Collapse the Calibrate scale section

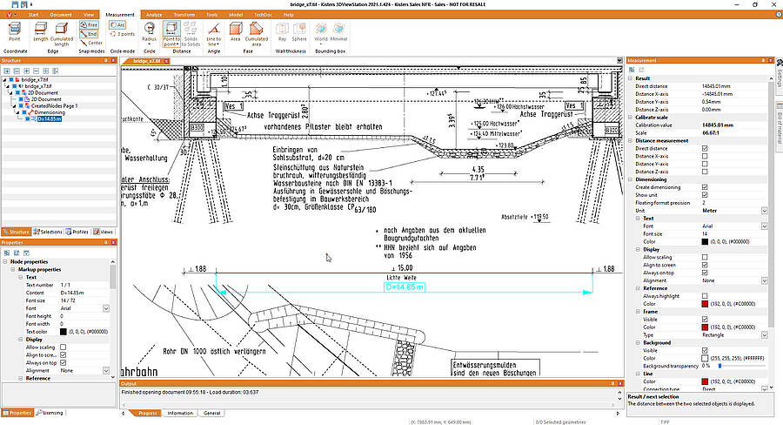631,118
